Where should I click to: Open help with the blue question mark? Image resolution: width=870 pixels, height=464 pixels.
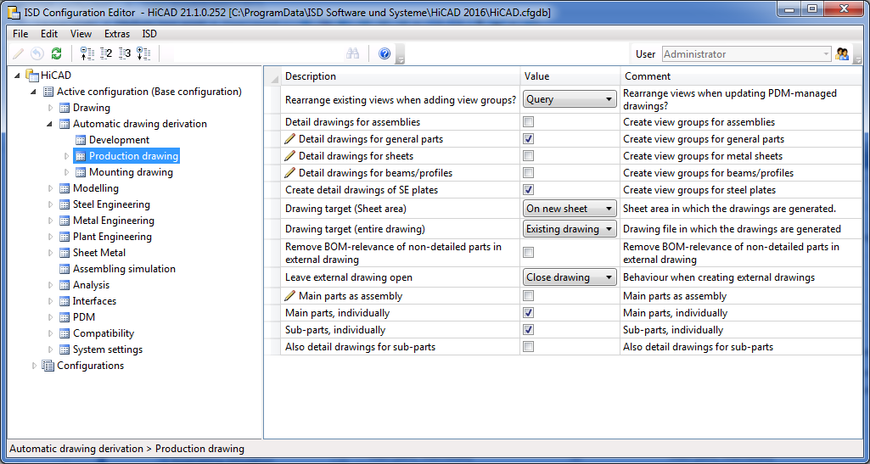point(384,53)
